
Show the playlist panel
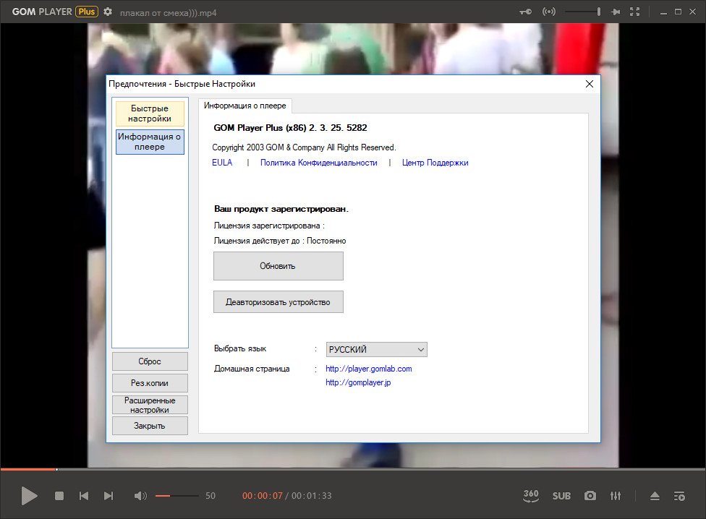tap(679, 496)
